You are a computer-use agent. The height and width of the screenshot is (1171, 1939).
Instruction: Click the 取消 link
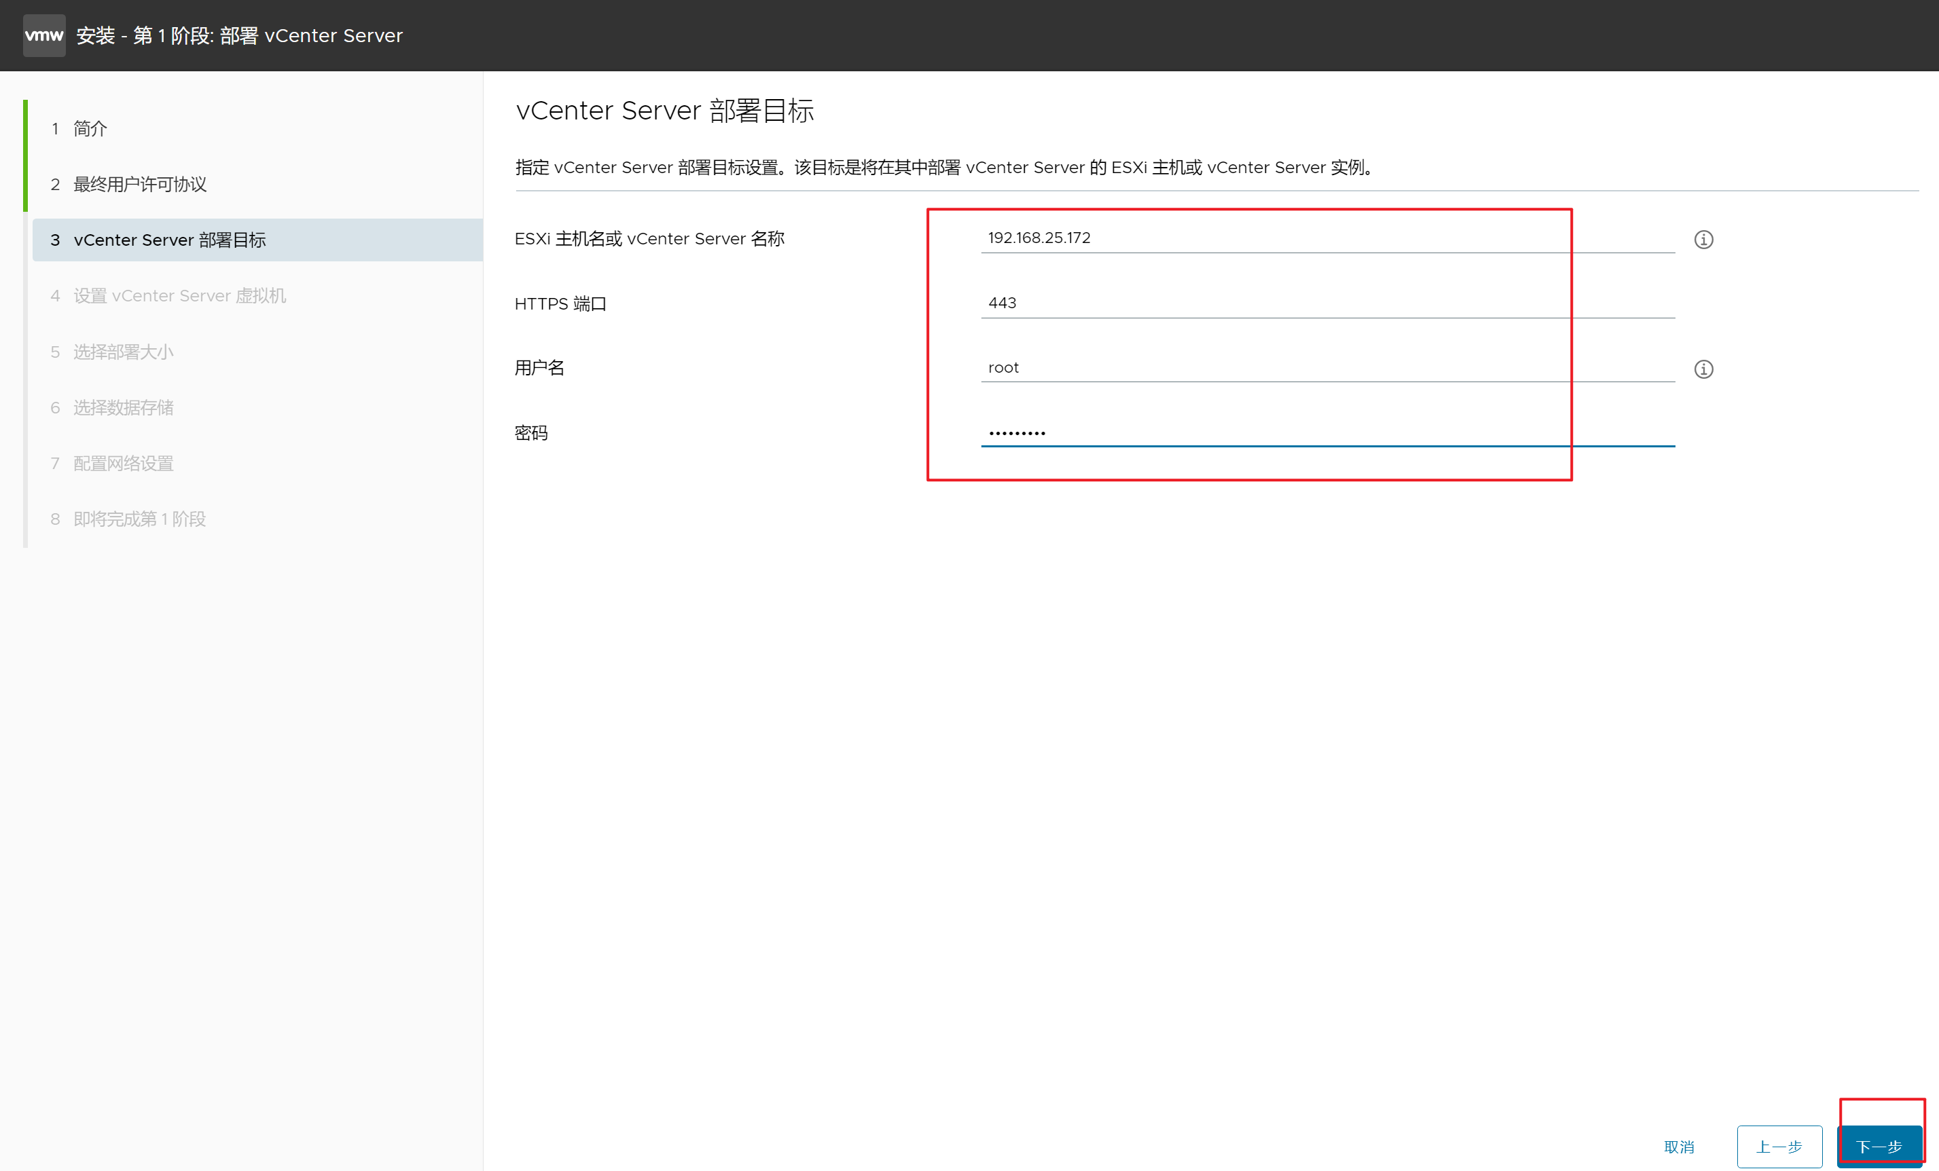point(1678,1146)
